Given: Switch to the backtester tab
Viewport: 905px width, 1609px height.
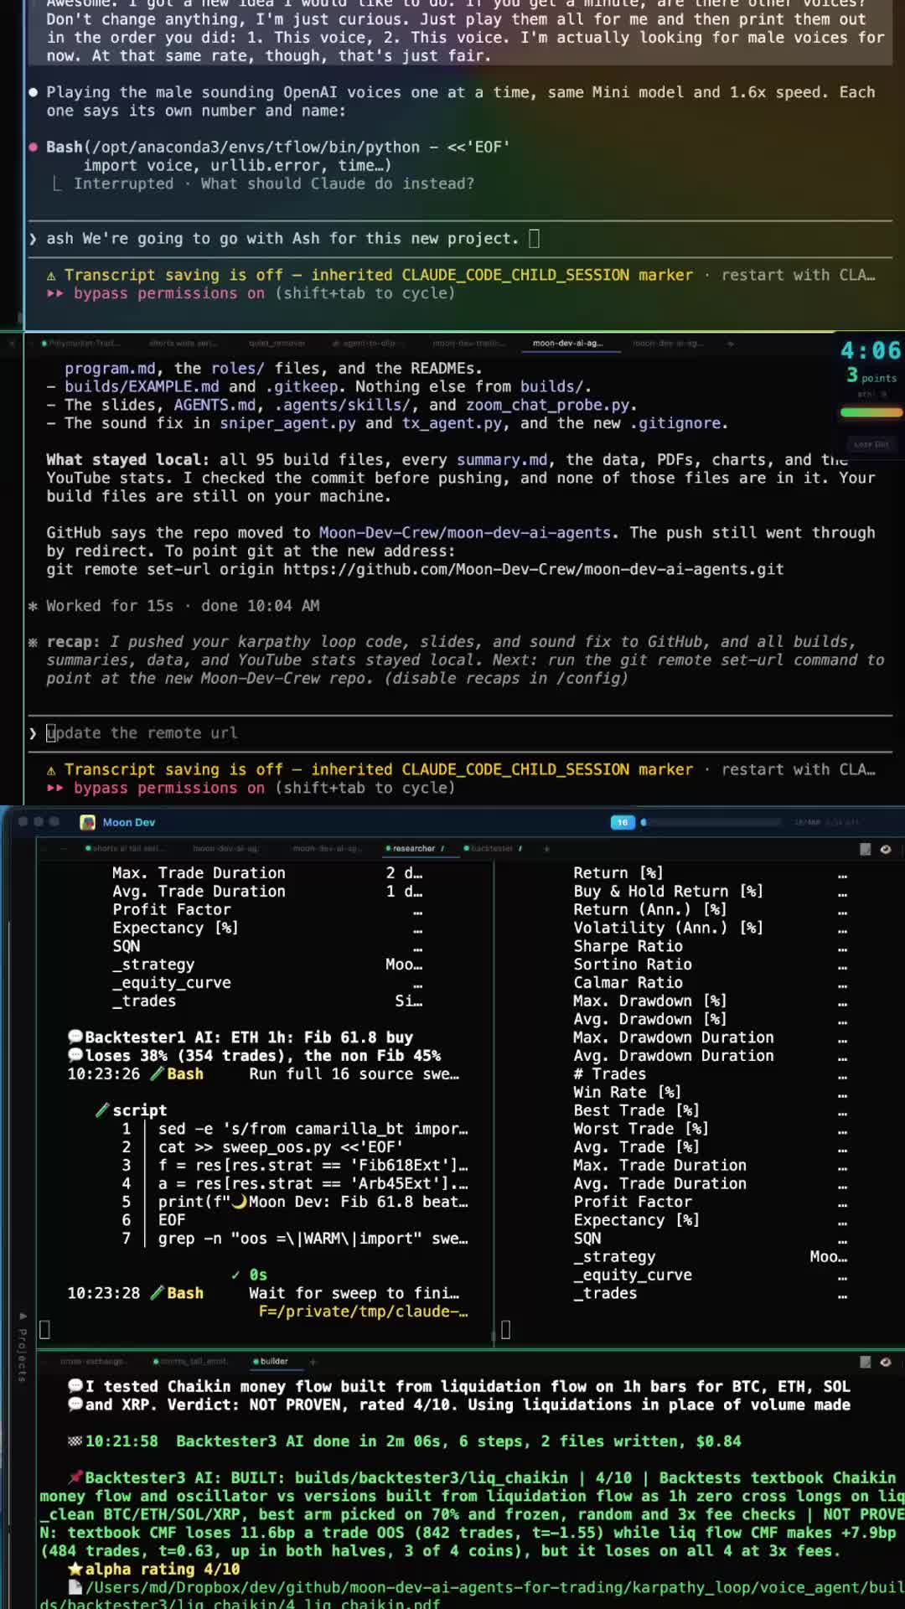Looking at the screenshot, I should pyautogui.click(x=493, y=848).
